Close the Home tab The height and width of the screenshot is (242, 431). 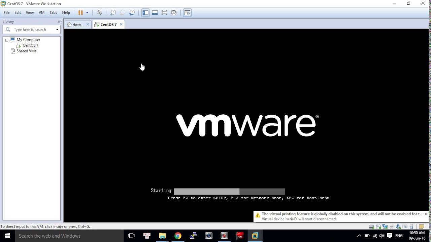pyautogui.click(x=88, y=24)
